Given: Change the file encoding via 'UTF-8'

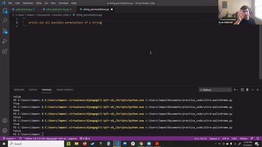Looking at the screenshot, I should coord(226,138).
